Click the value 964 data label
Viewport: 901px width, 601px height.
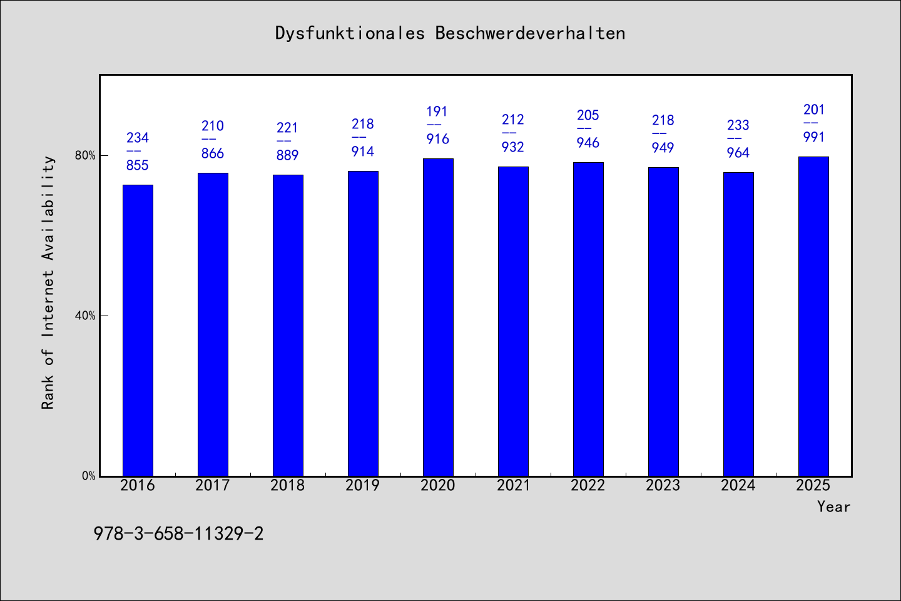click(738, 153)
